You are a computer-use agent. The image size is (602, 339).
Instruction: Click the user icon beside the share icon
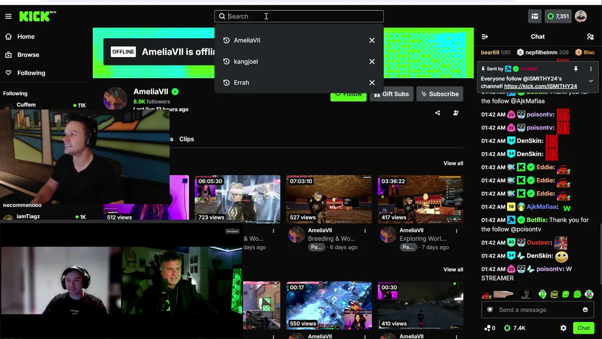click(456, 113)
